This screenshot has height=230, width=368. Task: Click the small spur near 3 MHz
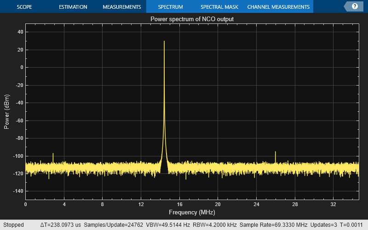(x=53, y=158)
